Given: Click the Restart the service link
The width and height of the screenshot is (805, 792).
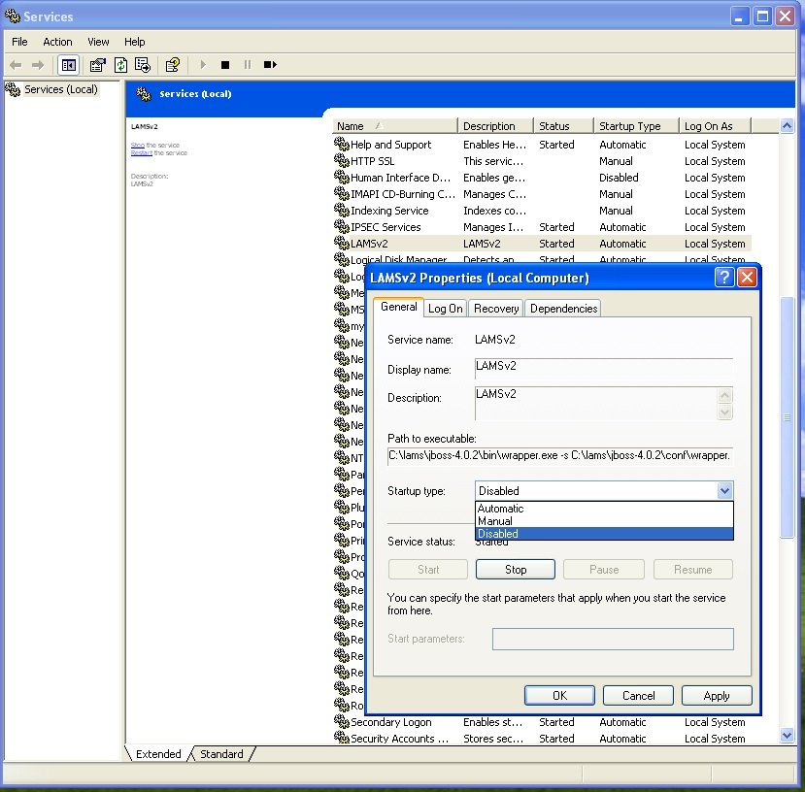Looking at the screenshot, I should coord(142,153).
